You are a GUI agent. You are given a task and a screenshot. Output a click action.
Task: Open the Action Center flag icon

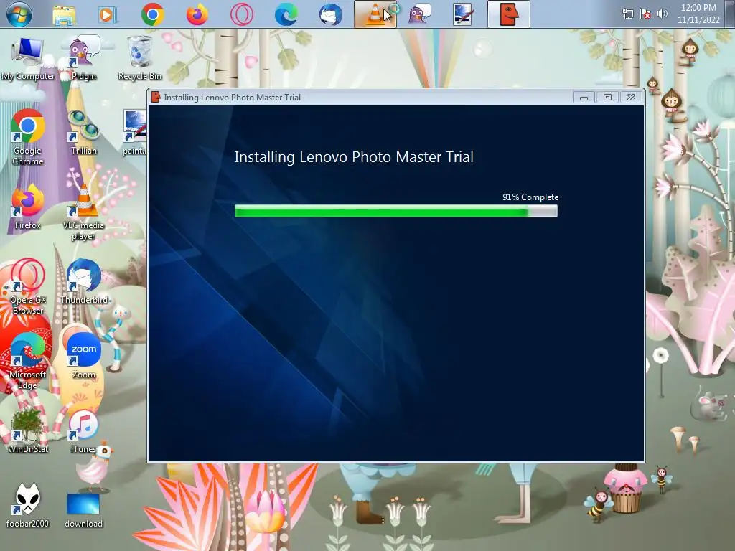click(645, 14)
